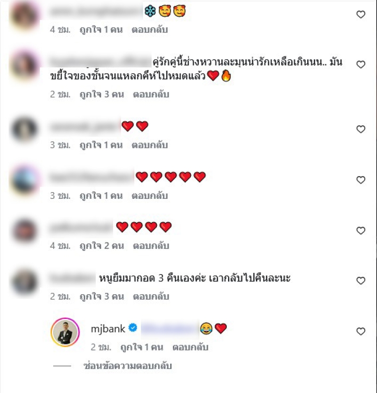Image resolution: width=377 pixels, height=393 pixels.
Task: Open the mjbank username link
Action: [108, 329]
